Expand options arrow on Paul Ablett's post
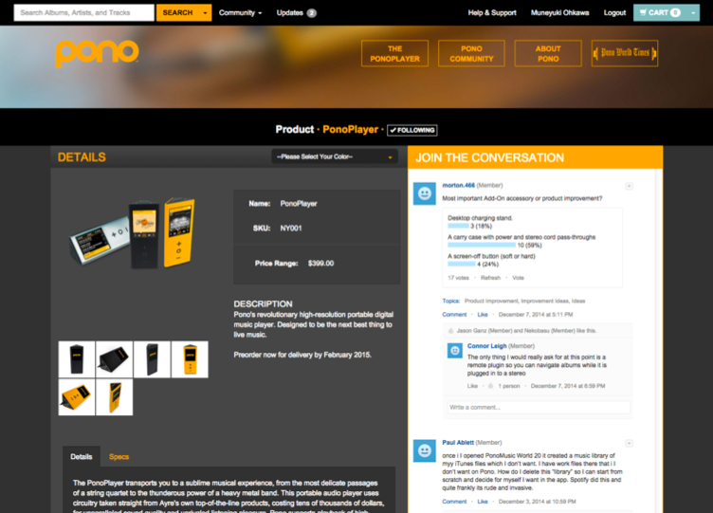The width and height of the screenshot is (713, 513). point(629,443)
